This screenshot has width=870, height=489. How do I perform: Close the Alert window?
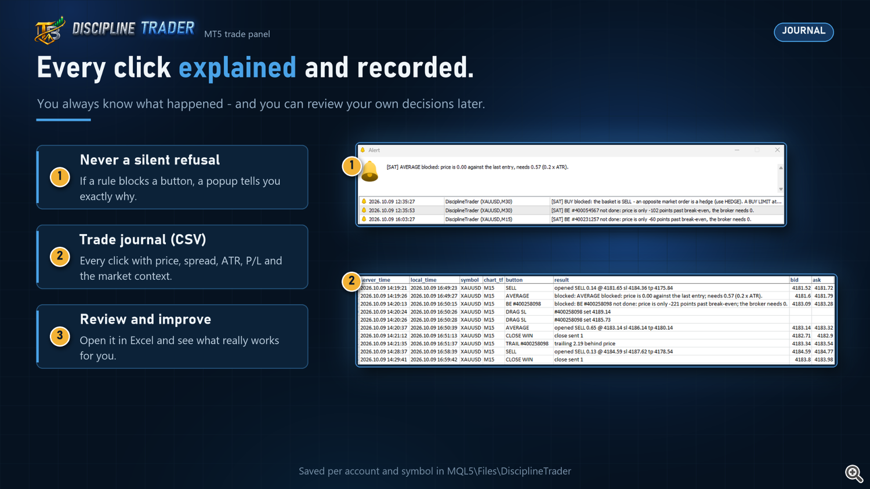(777, 150)
